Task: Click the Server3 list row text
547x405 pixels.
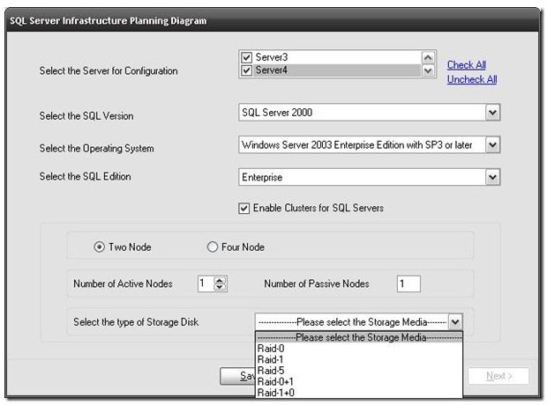Action: (x=272, y=57)
